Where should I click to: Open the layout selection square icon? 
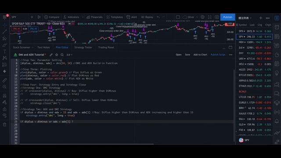point(178,17)
